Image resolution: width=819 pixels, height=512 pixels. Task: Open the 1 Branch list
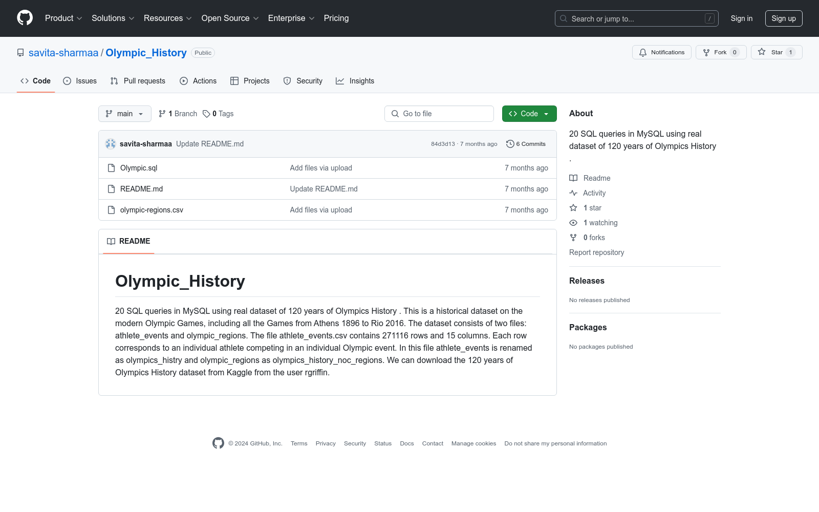click(178, 114)
